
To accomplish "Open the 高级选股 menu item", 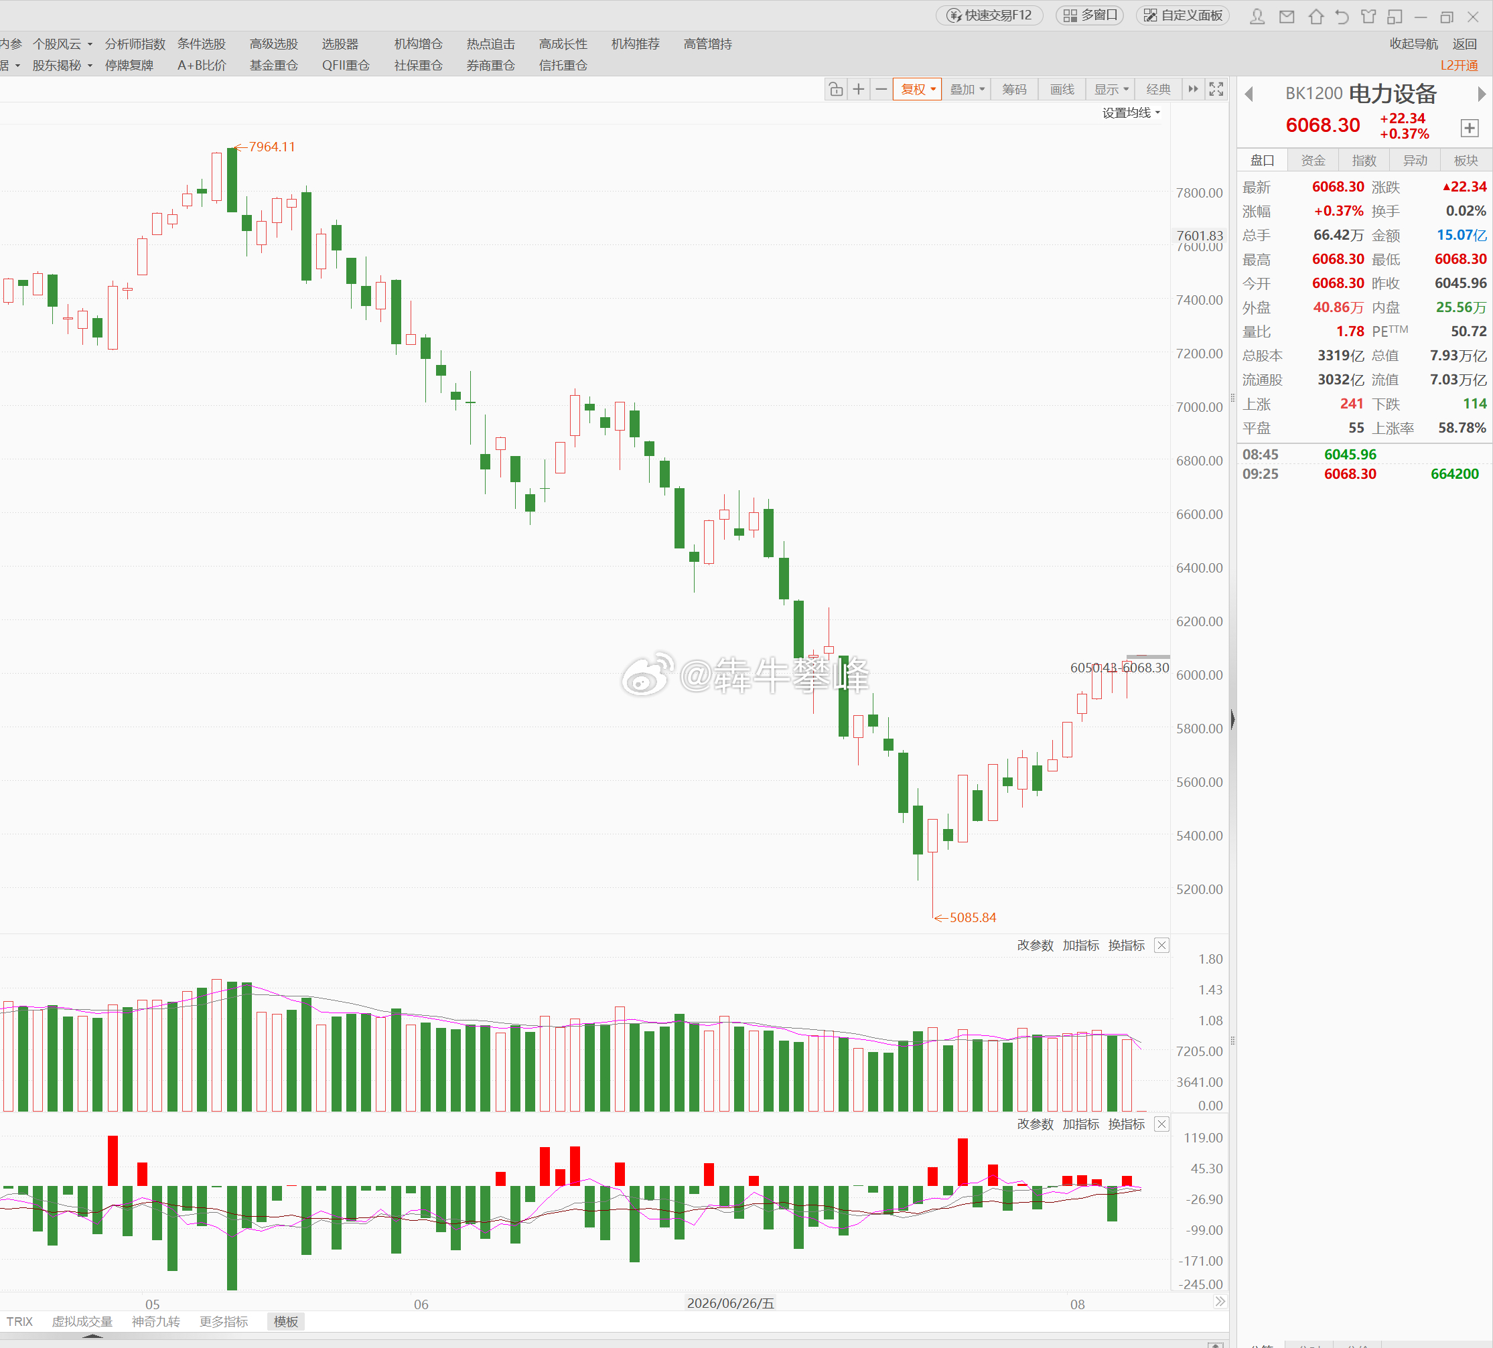I will 273,44.
